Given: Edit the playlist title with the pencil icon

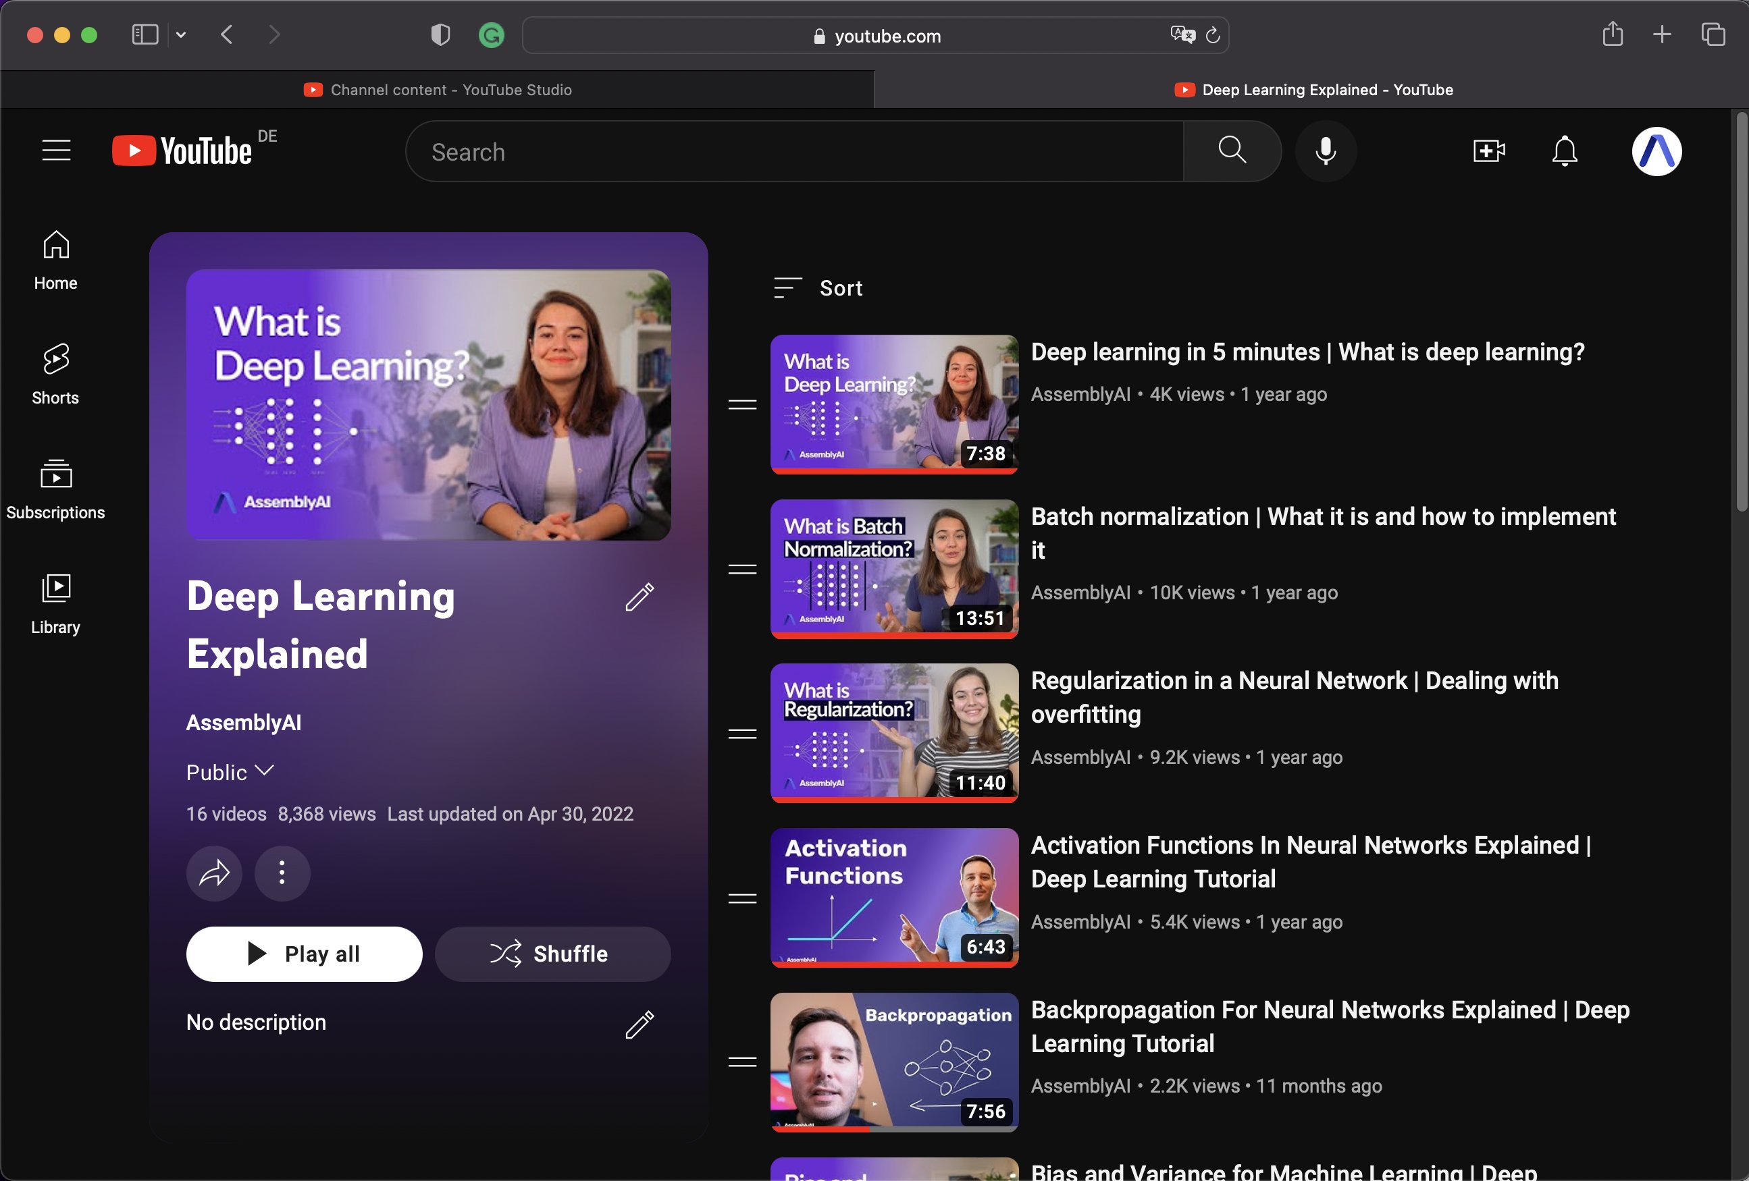Looking at the screenshot, I should [x=639, y=597].
